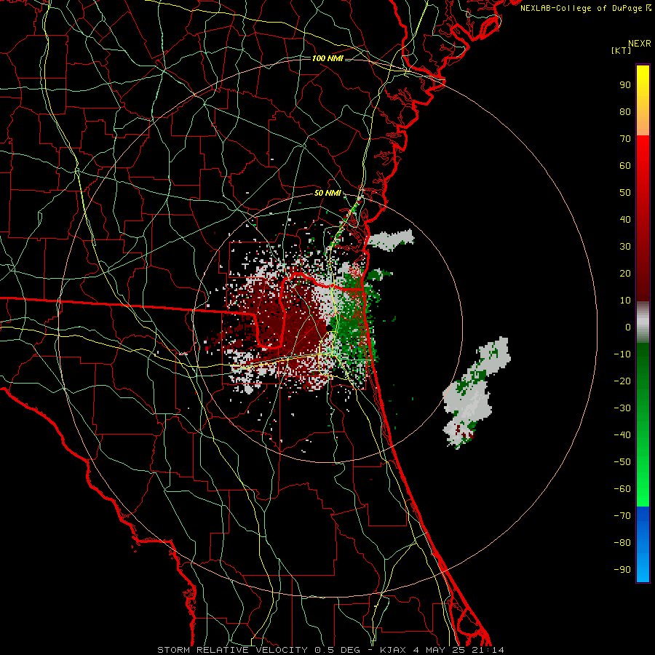Click the 0 value on the velocity scale
655x655 pixels.
(628, 327)
